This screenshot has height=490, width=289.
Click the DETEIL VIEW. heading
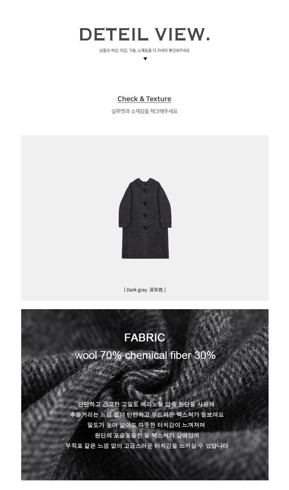tap(144, 35)
